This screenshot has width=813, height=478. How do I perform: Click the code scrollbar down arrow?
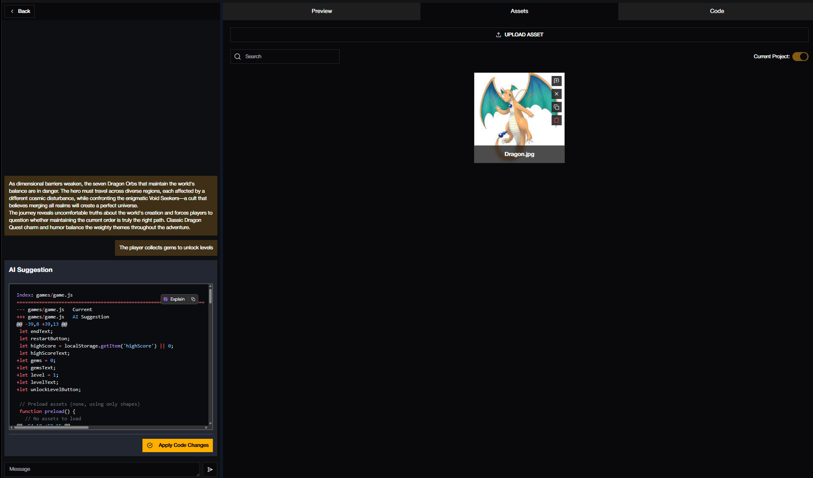[210, 423]
